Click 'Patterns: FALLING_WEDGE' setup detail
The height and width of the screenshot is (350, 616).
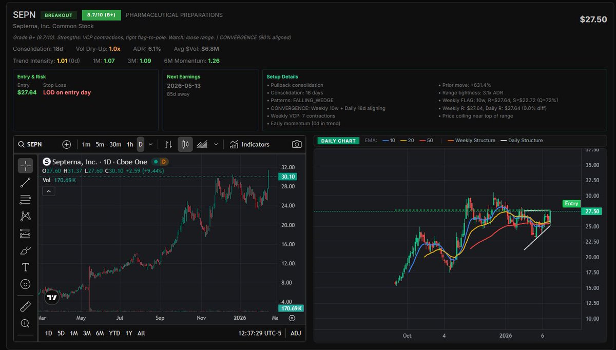(302, 101)
